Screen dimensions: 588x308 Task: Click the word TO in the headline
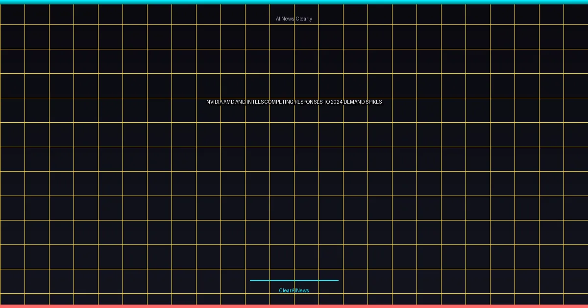point(326,102)
